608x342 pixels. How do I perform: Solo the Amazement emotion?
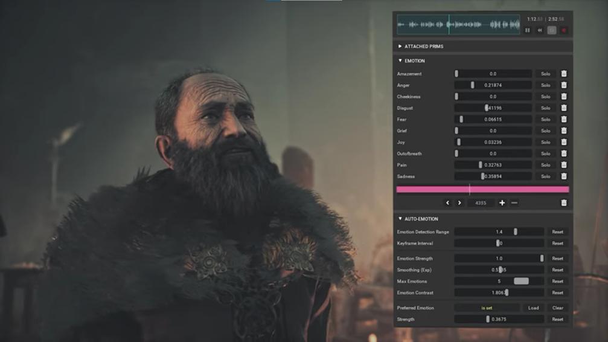click(x=546, y=74)
